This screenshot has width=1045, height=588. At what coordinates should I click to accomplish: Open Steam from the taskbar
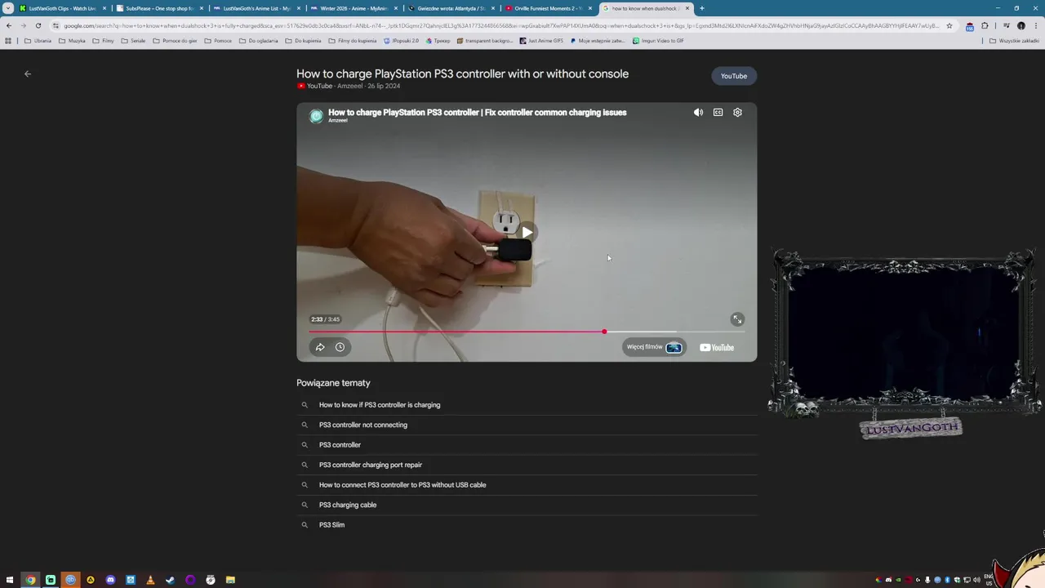point(170,580)
